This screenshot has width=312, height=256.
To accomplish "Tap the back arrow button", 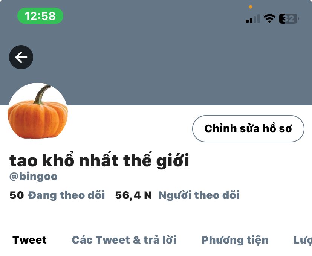I will point(21,57).
